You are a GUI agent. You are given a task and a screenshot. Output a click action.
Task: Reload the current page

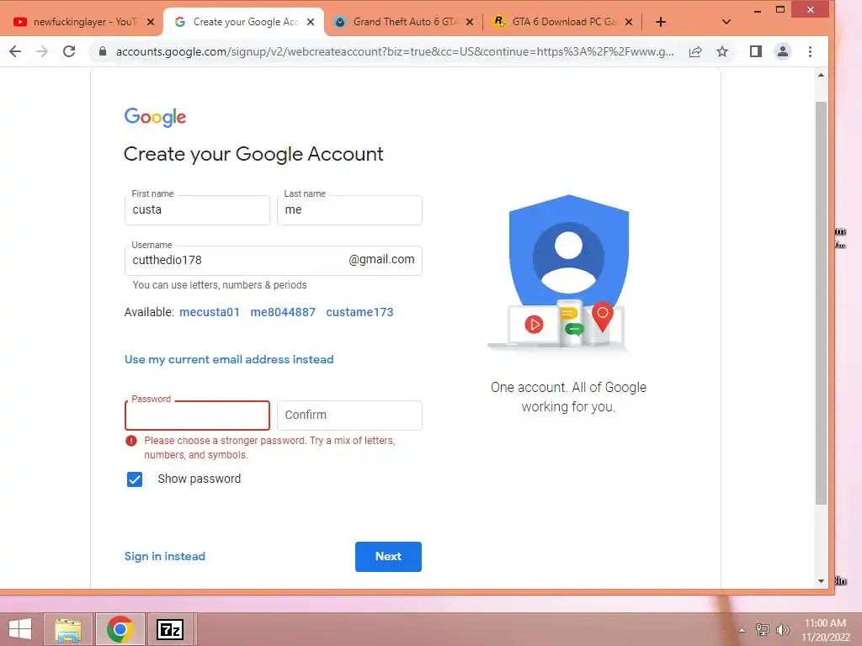tap(69, 51)
